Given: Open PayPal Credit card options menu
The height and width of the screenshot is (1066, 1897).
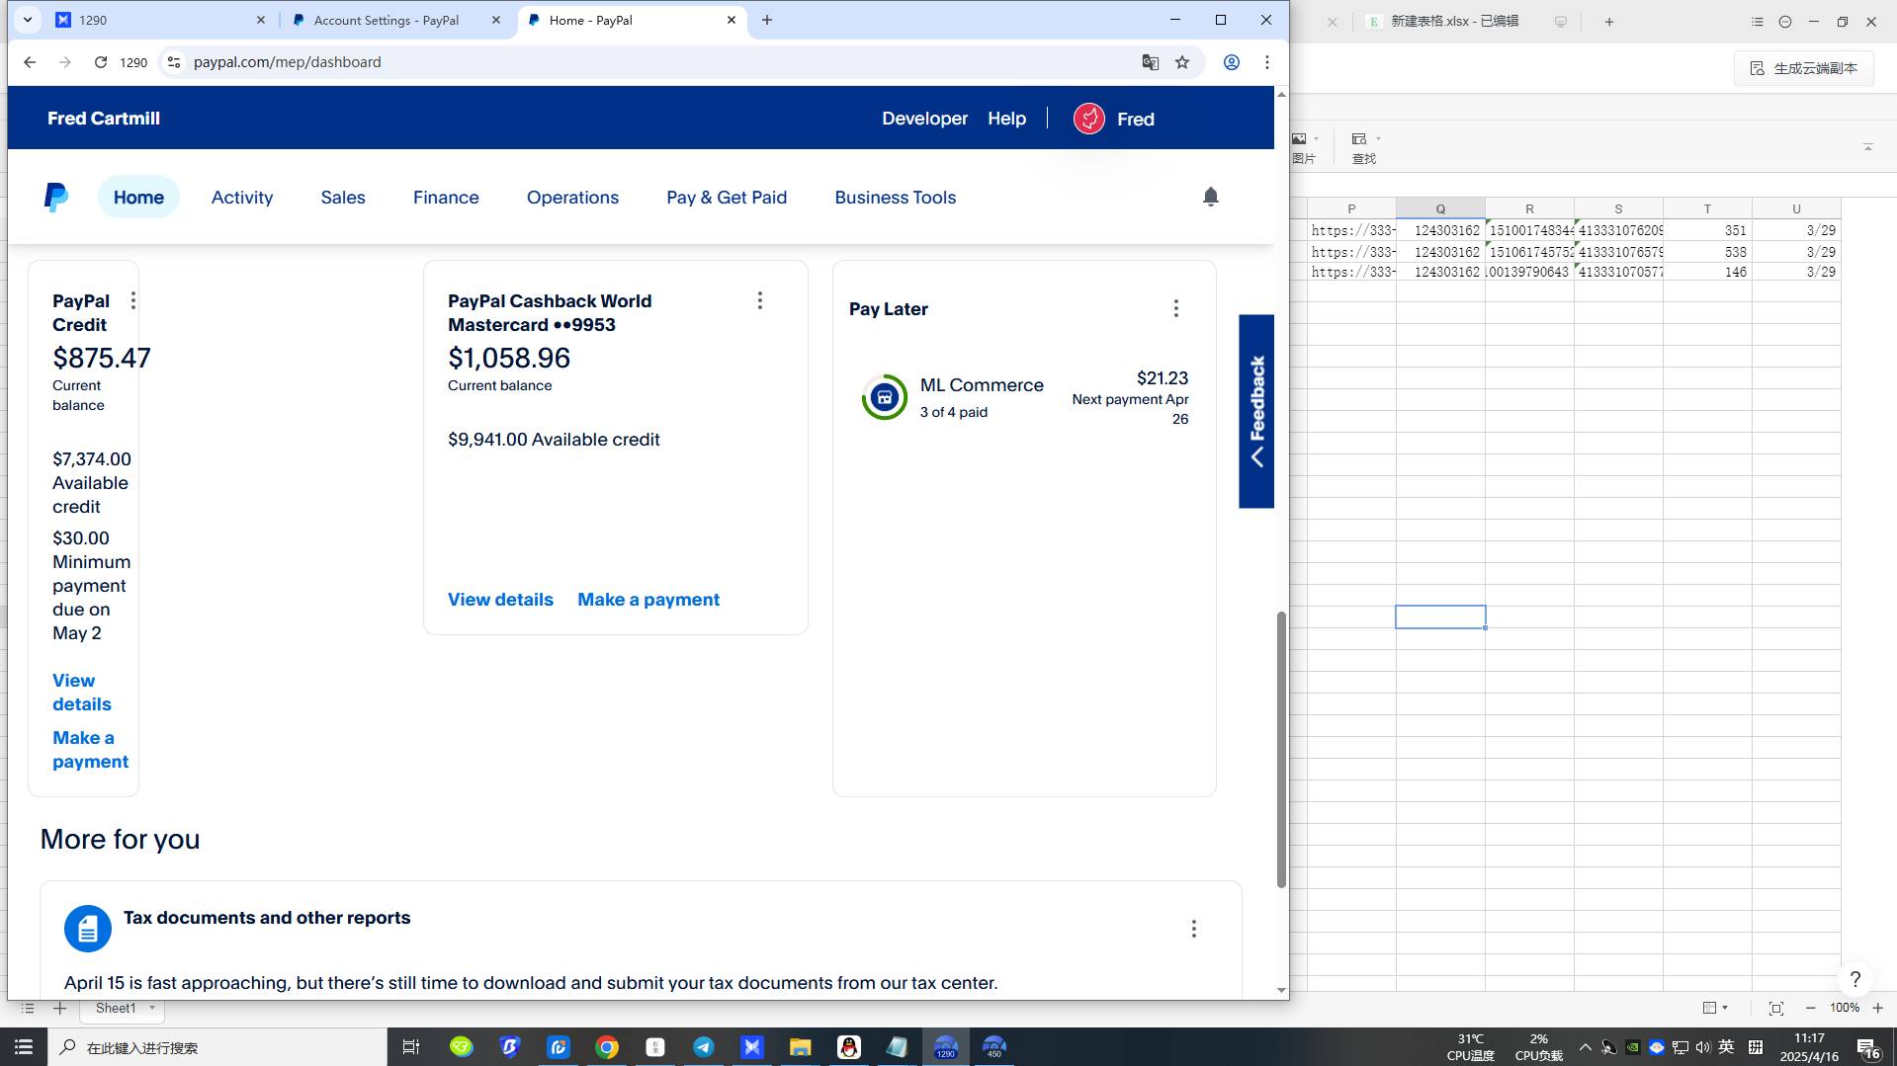Looking at the screenshot, I should click(133, 300).
